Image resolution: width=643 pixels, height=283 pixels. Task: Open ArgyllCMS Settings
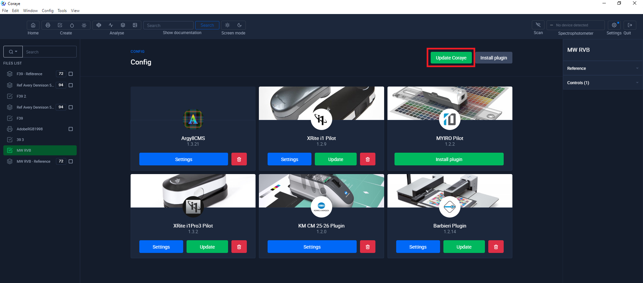click(x=184, y=159)
